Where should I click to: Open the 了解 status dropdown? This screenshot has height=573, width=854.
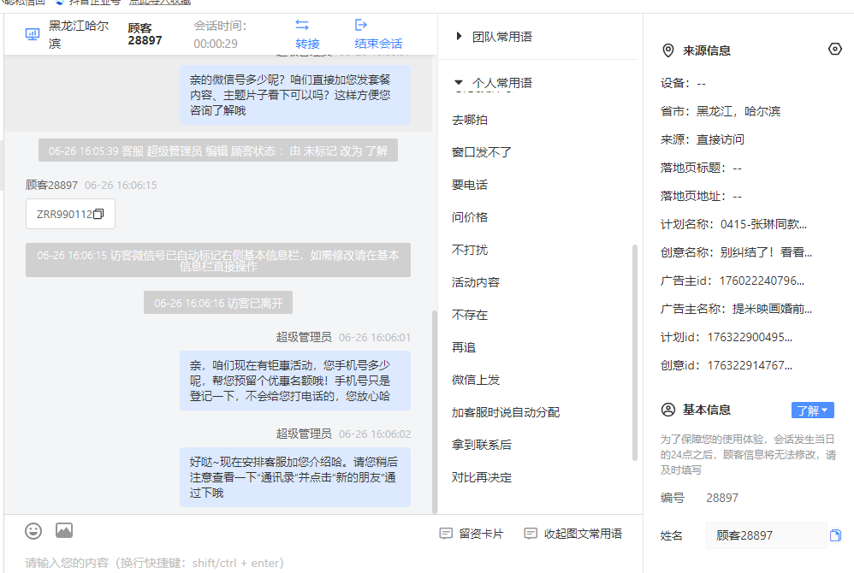[x=812, y=411]
